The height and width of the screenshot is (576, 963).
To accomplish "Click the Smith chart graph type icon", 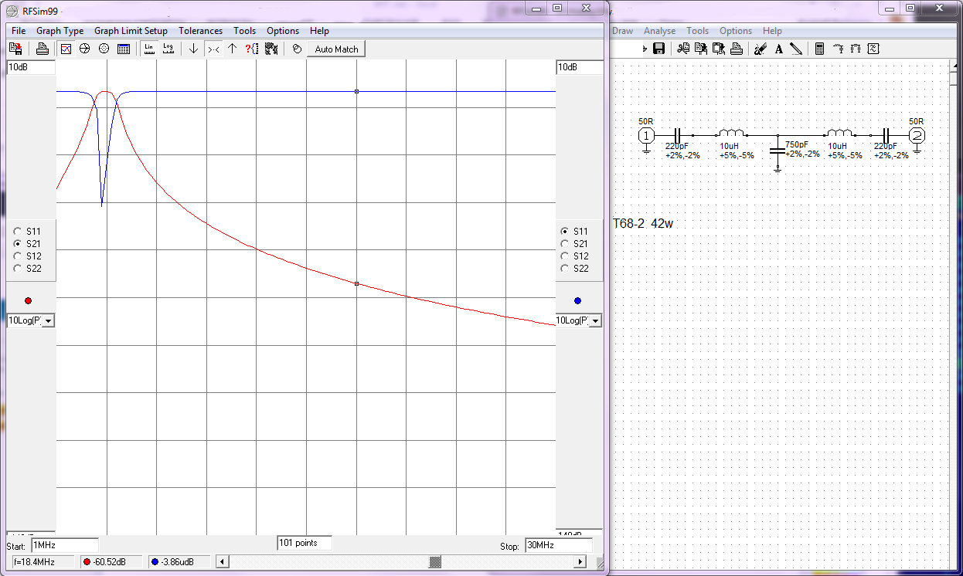I will [85, 49].
